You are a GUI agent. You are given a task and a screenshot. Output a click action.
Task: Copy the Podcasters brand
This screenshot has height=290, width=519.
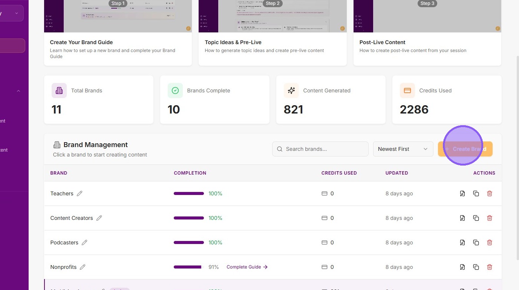(x=476, y=242)
